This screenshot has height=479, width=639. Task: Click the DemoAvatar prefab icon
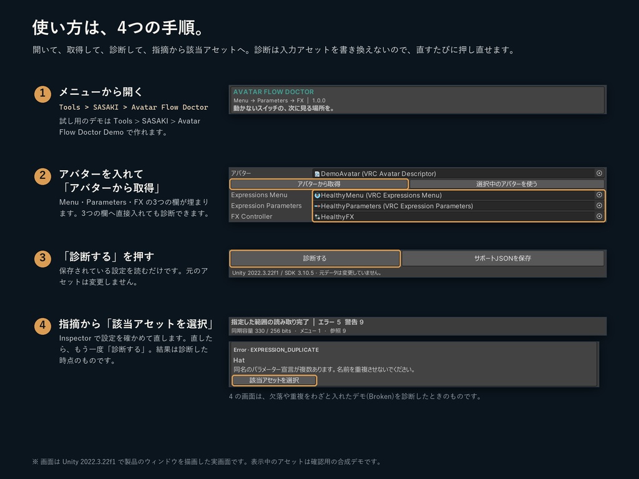click(317, 174)
